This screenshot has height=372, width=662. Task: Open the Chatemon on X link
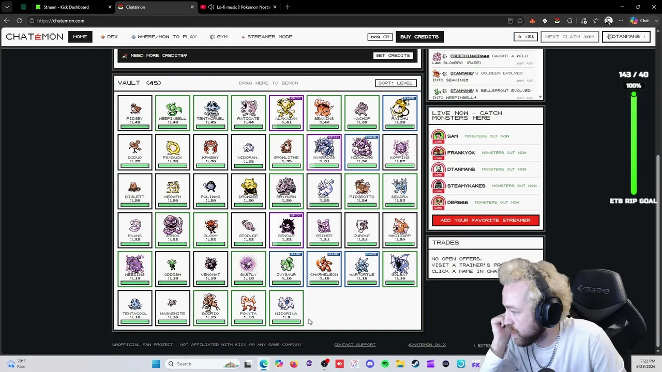[x=427, y=345]
